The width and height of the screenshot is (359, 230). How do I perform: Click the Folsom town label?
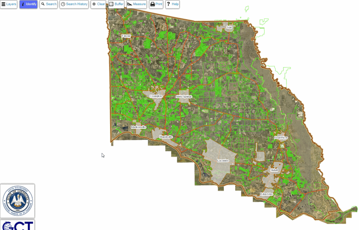[126, 36]
